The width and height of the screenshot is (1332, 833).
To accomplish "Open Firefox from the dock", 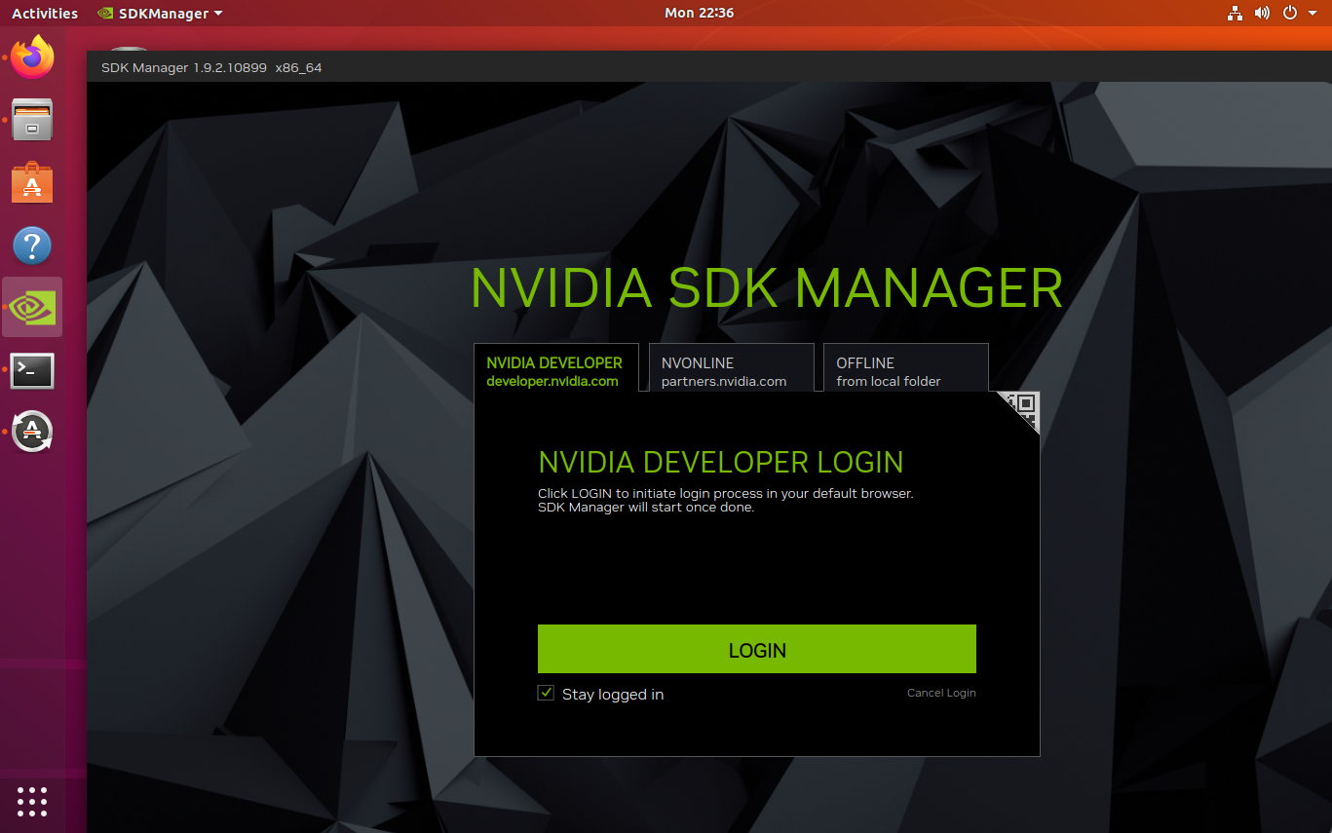I will click(x=32, y=57).
